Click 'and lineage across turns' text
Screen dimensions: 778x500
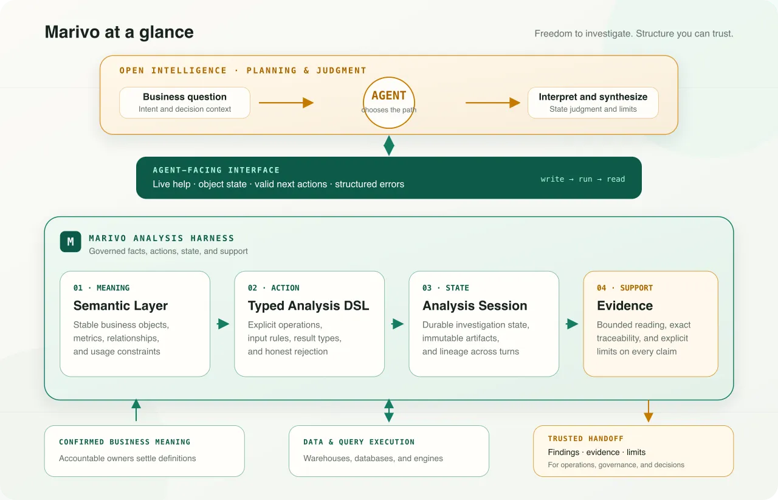point(471,351)
